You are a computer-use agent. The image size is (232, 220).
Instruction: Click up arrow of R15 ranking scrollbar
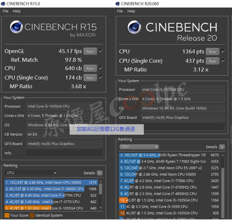101,181
